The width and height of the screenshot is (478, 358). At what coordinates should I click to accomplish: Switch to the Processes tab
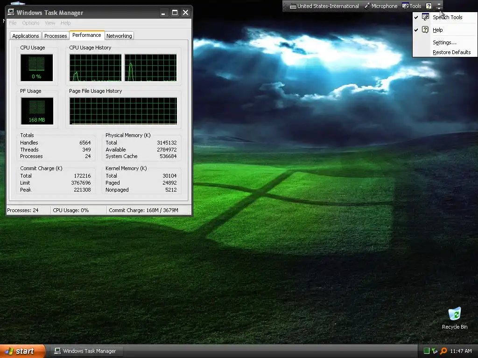pyautogui.click(x=56, y=35)
